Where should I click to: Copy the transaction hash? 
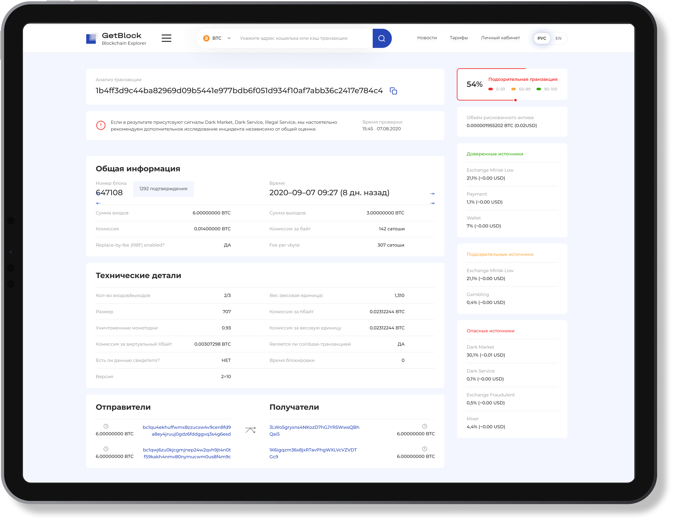pos(393,91)
